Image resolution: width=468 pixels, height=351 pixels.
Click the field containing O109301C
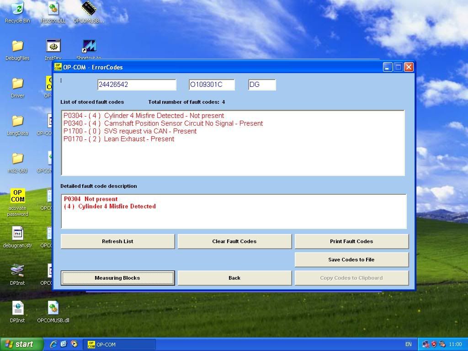(212, 85)
